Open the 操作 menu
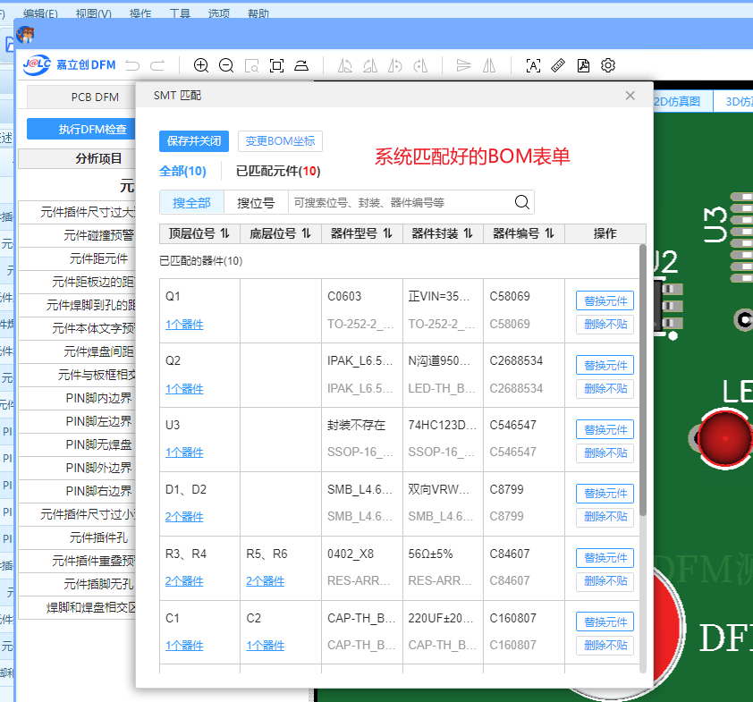 (140, 13)
